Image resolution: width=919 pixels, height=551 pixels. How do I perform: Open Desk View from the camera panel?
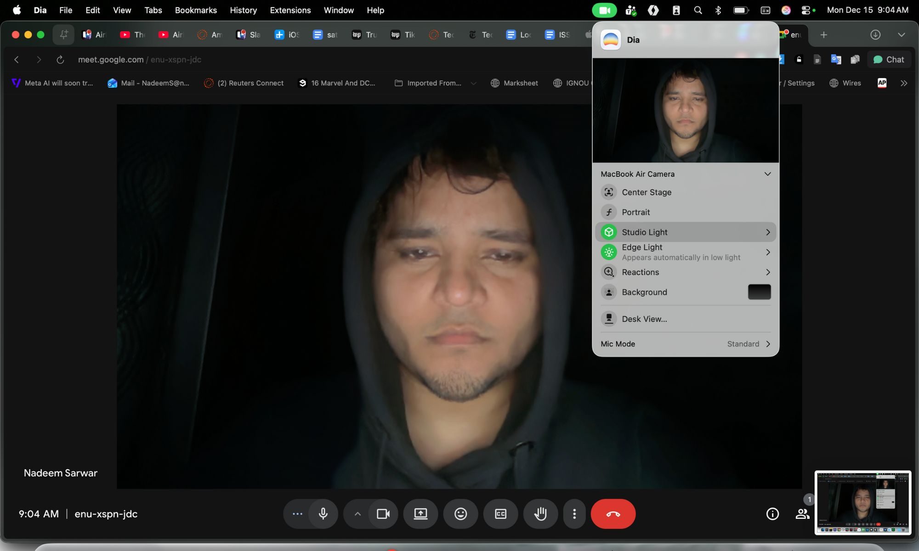pyautogui.click(x=644, y=319)
